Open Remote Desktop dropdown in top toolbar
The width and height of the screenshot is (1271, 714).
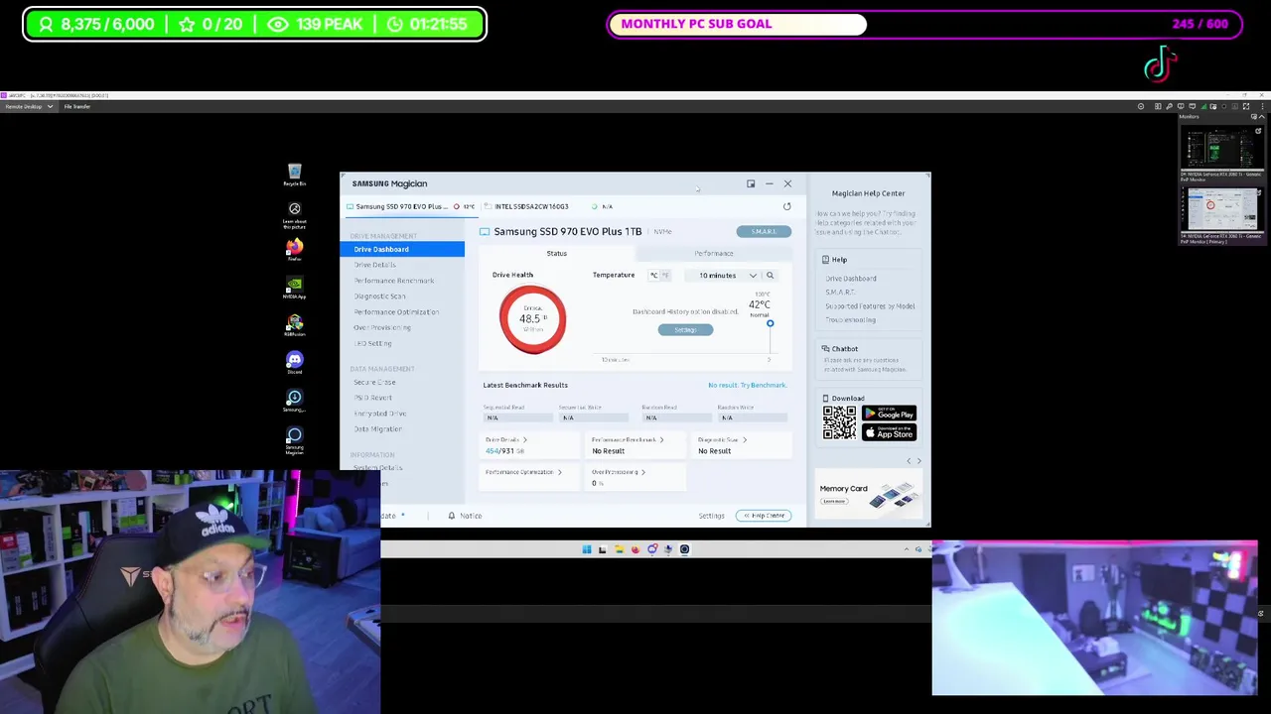[x=28, y=106]
